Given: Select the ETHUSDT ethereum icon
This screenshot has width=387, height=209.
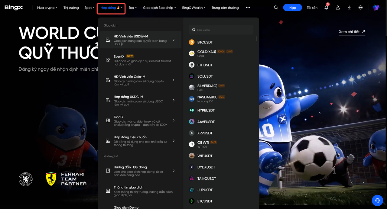Looking at the screenshot, I should pos(192,65).
